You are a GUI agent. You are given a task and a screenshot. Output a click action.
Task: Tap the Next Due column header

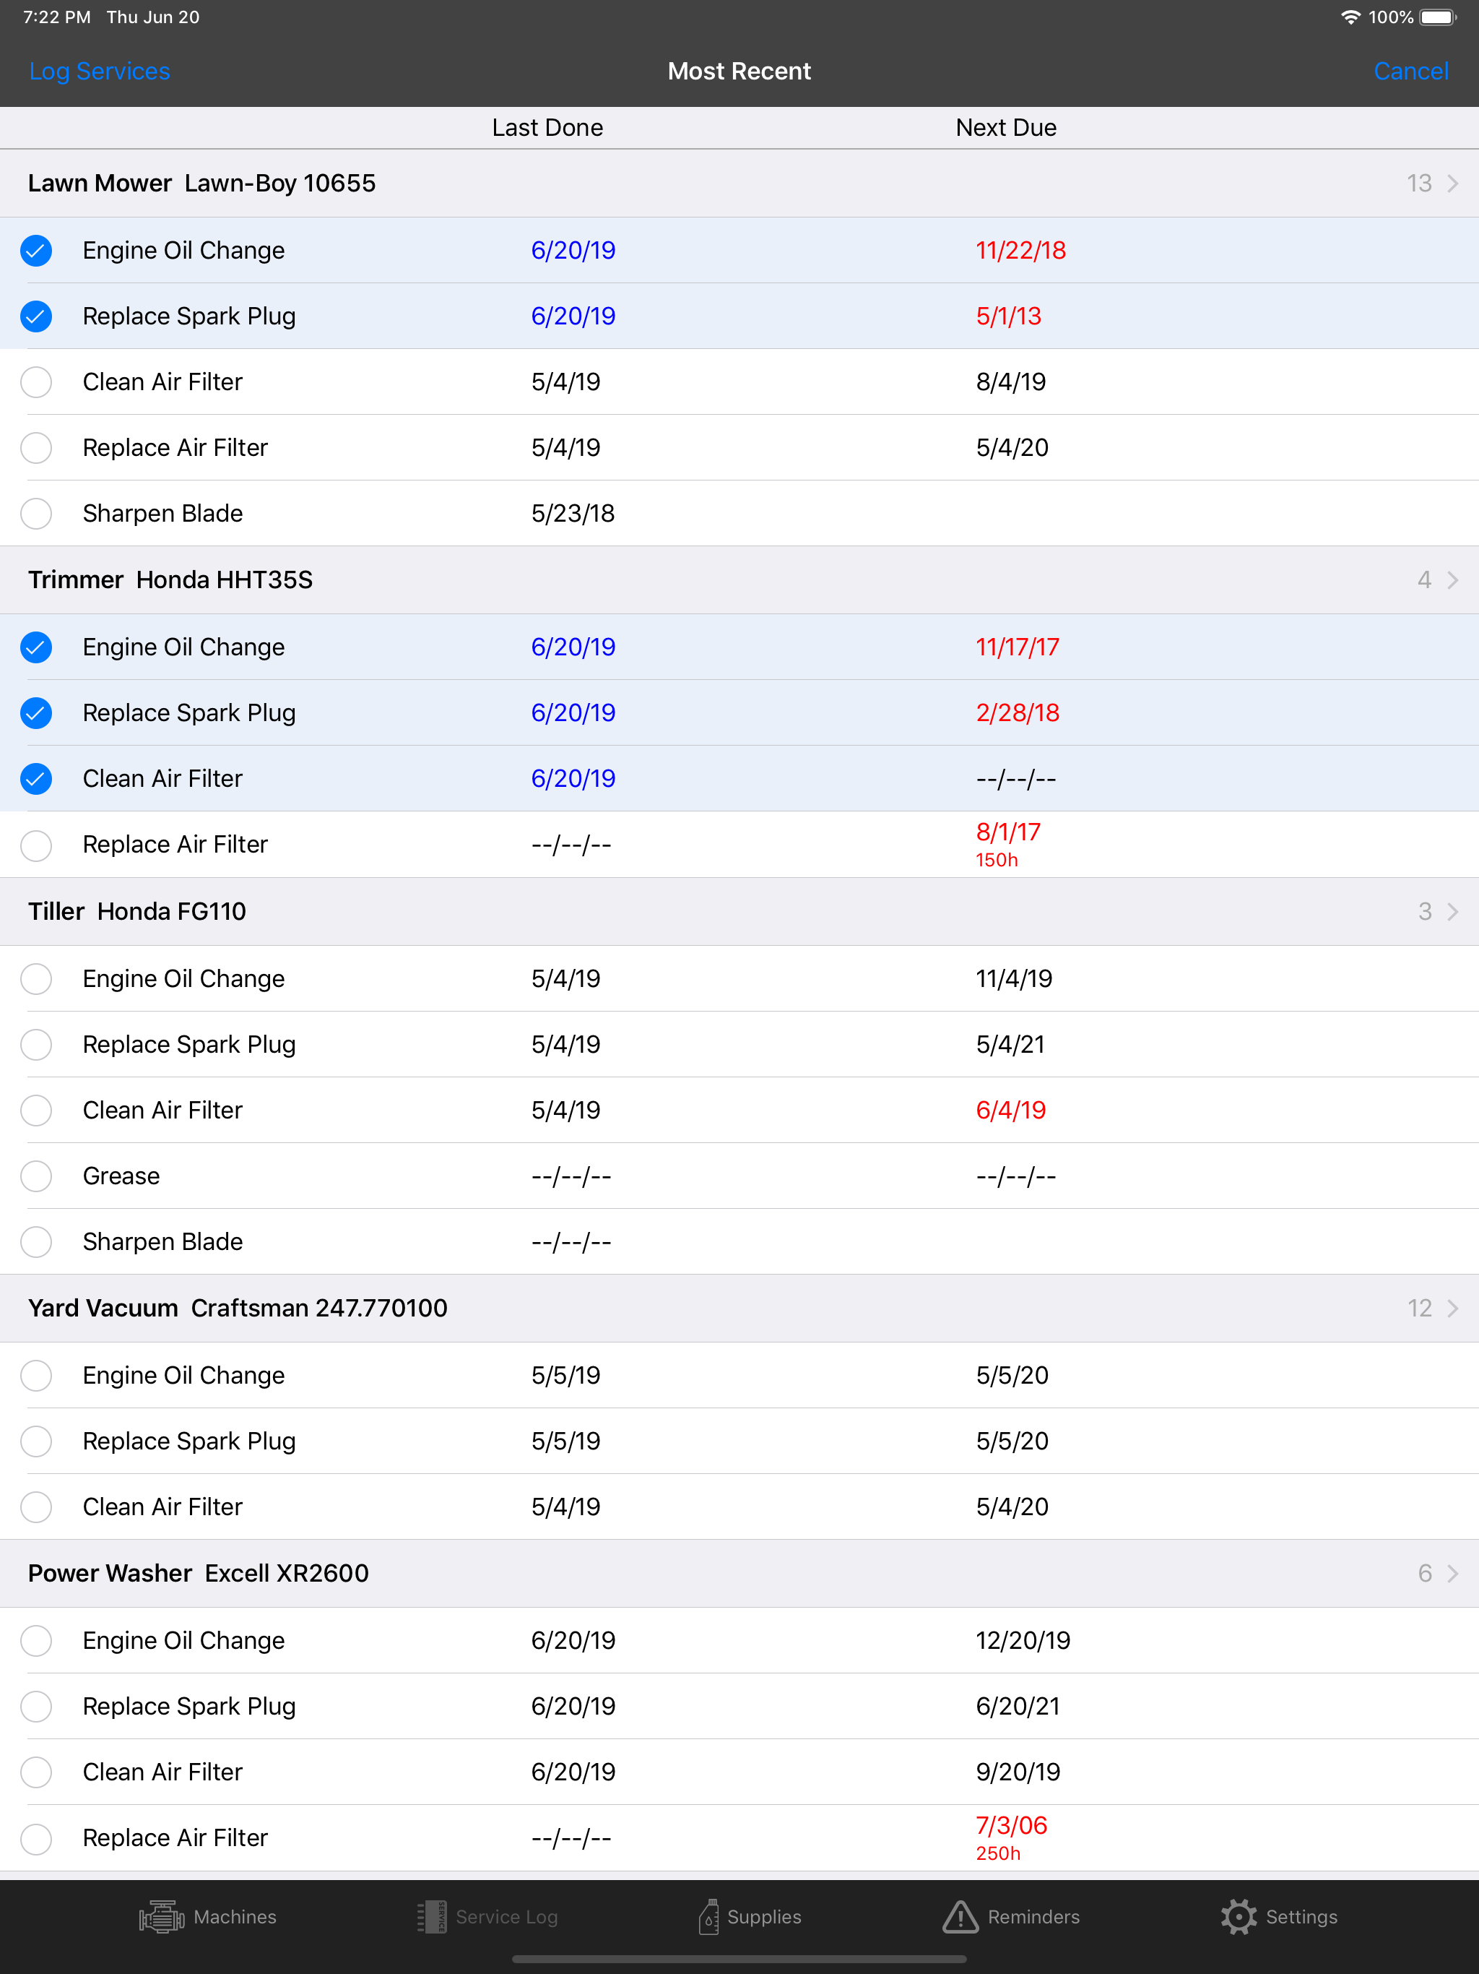coord(1006,128)
